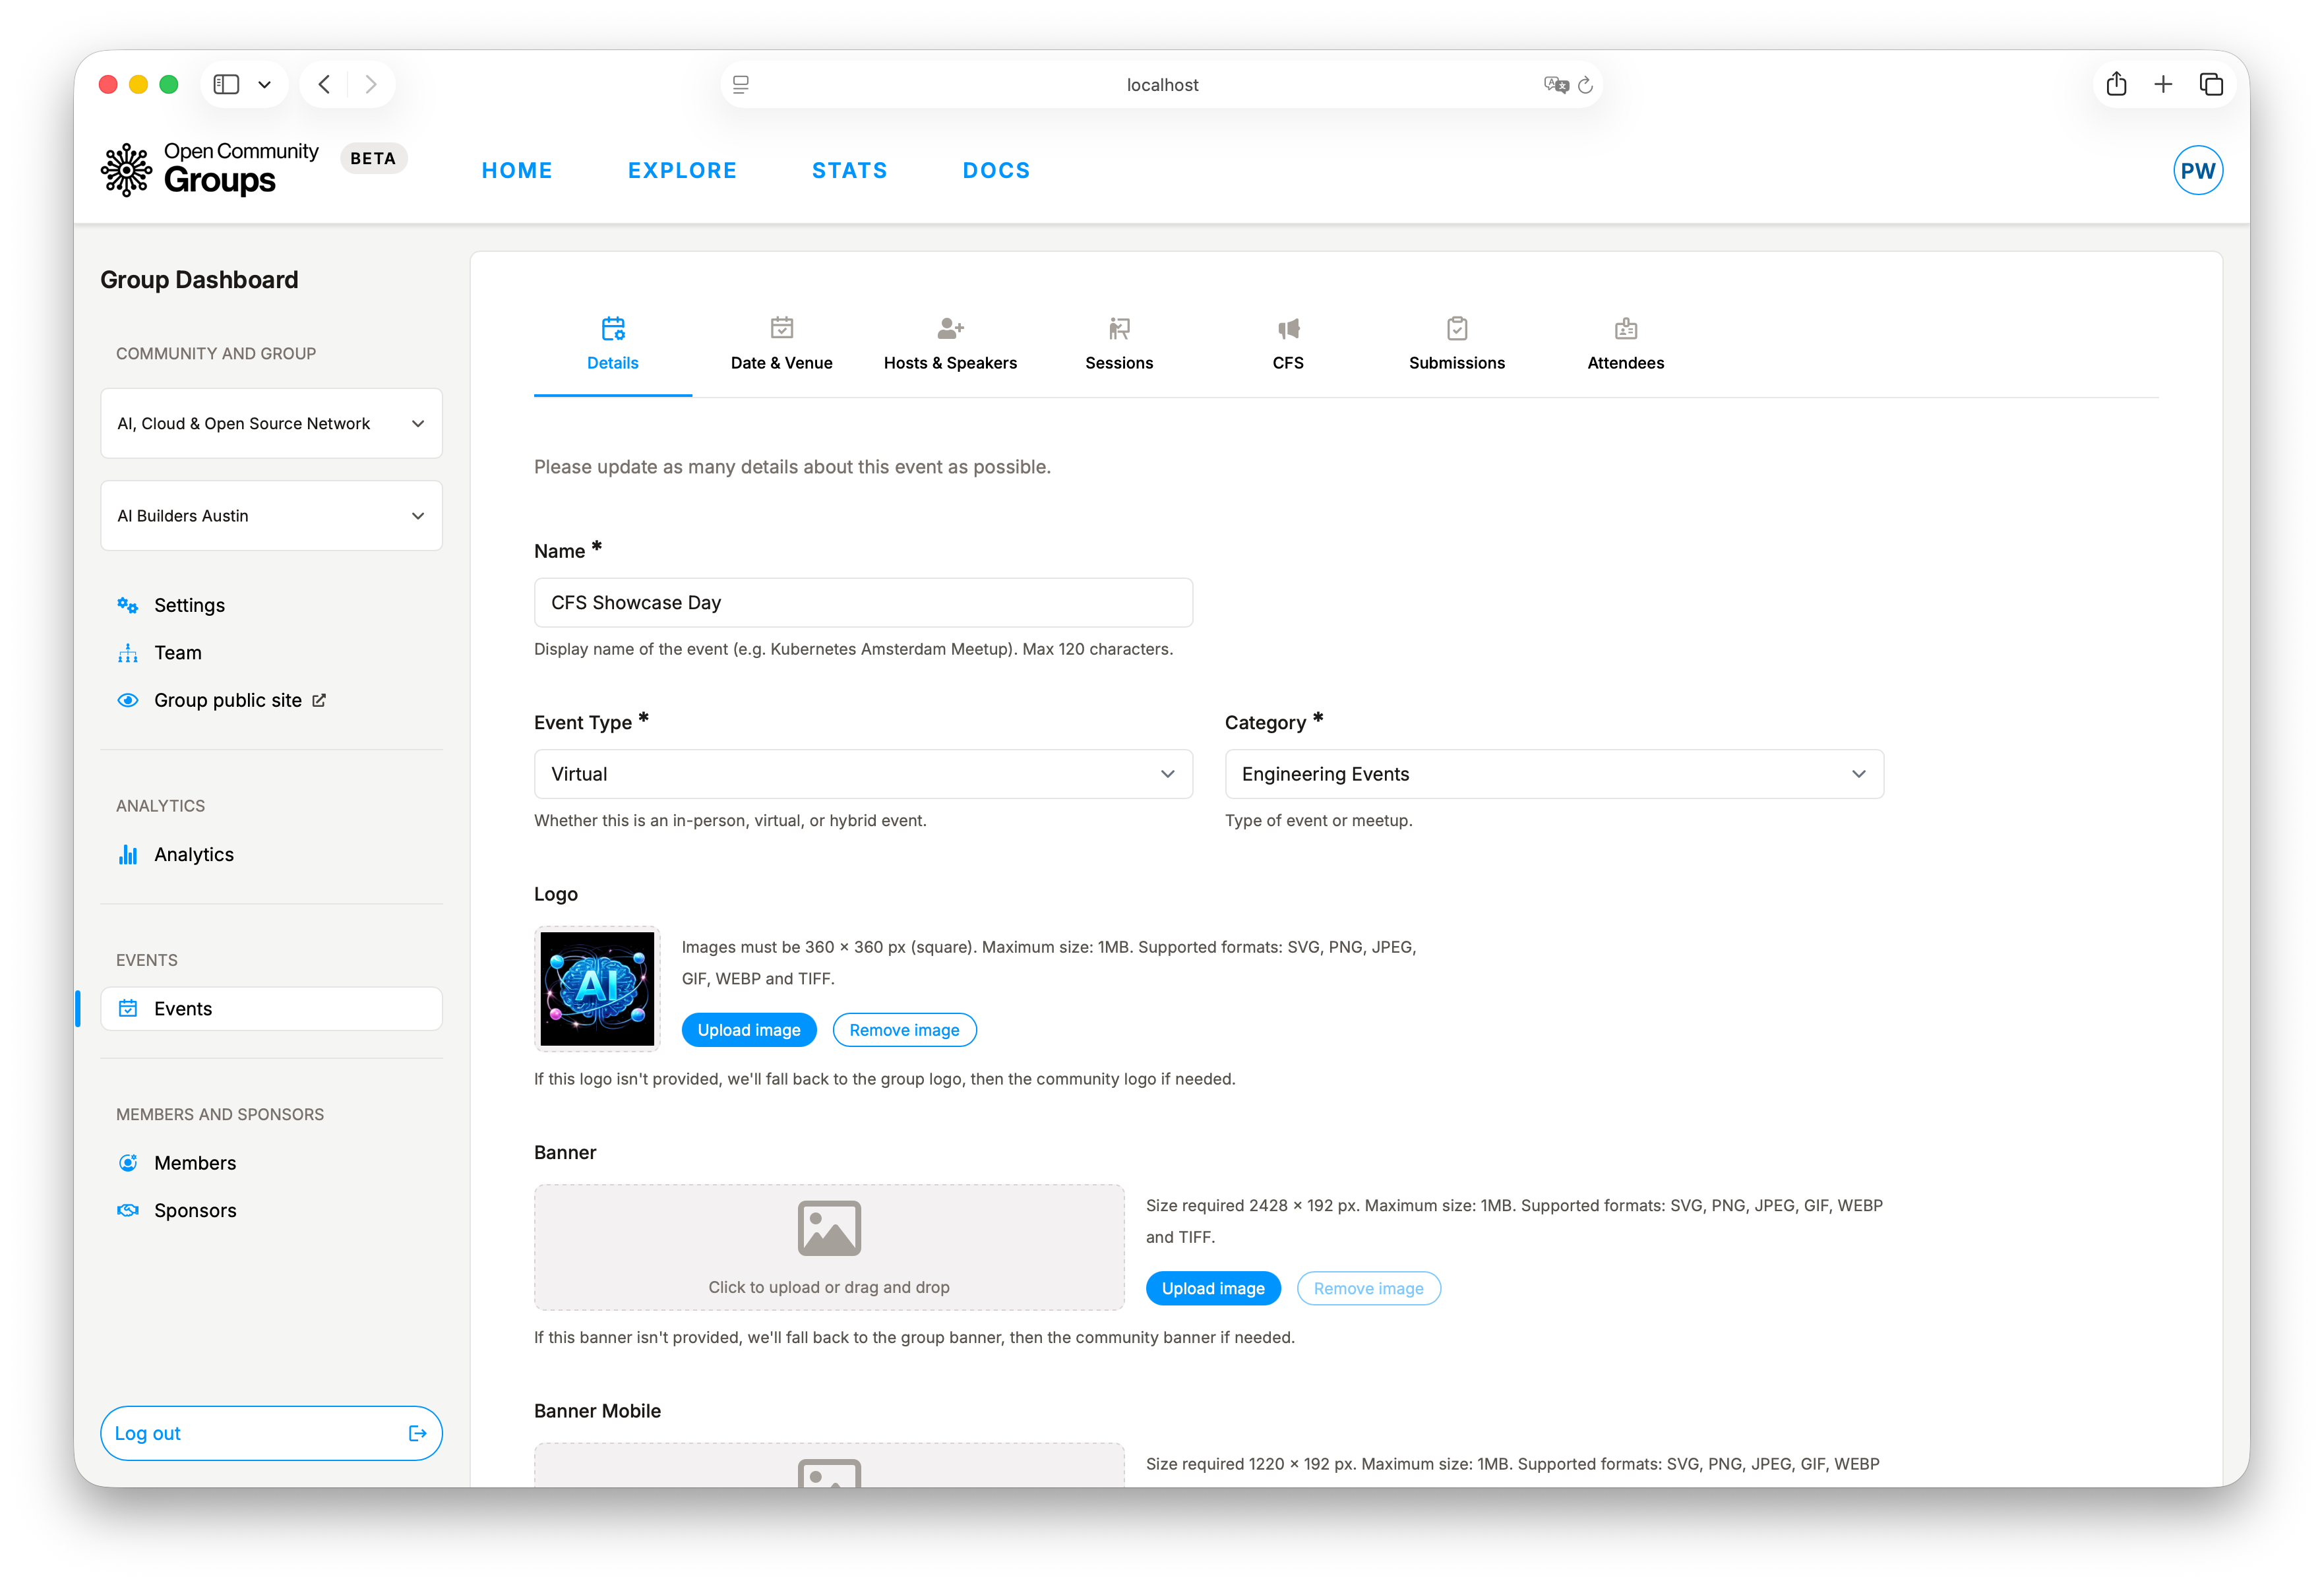Screen dimensions: 2324x1585
Task: Click the log out arrow icon
Action: click(x=418, y=1433)
